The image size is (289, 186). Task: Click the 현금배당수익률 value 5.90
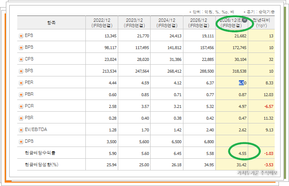tap(113, 153)
